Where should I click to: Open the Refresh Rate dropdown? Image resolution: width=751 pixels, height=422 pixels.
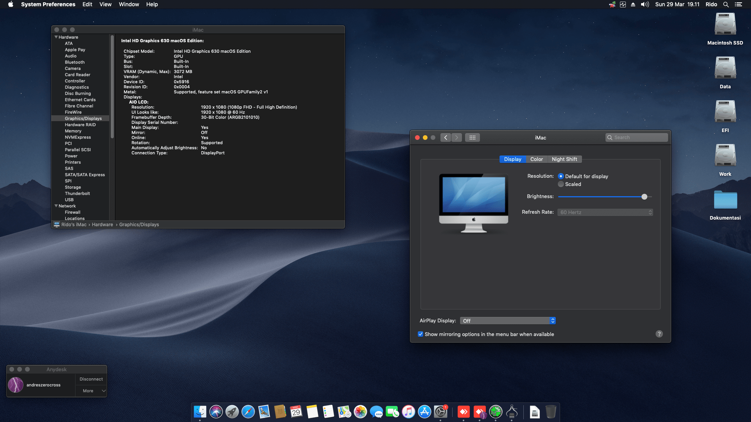(605, 212)
